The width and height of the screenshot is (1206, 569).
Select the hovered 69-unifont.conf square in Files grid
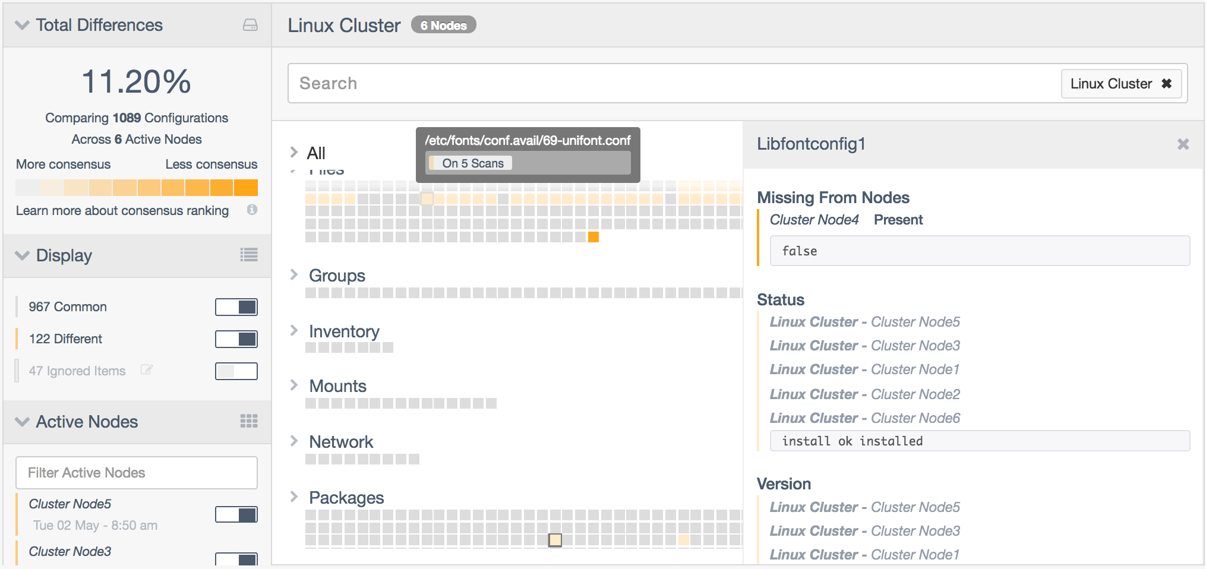click(427, 198)
